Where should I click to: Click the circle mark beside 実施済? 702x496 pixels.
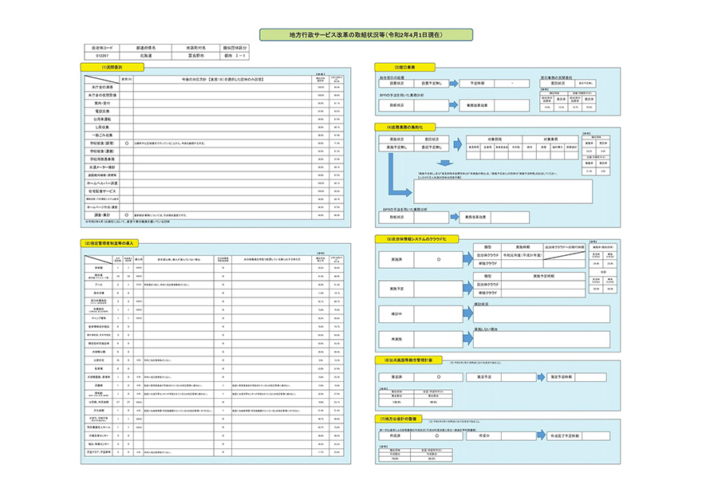tap(438, 260)
